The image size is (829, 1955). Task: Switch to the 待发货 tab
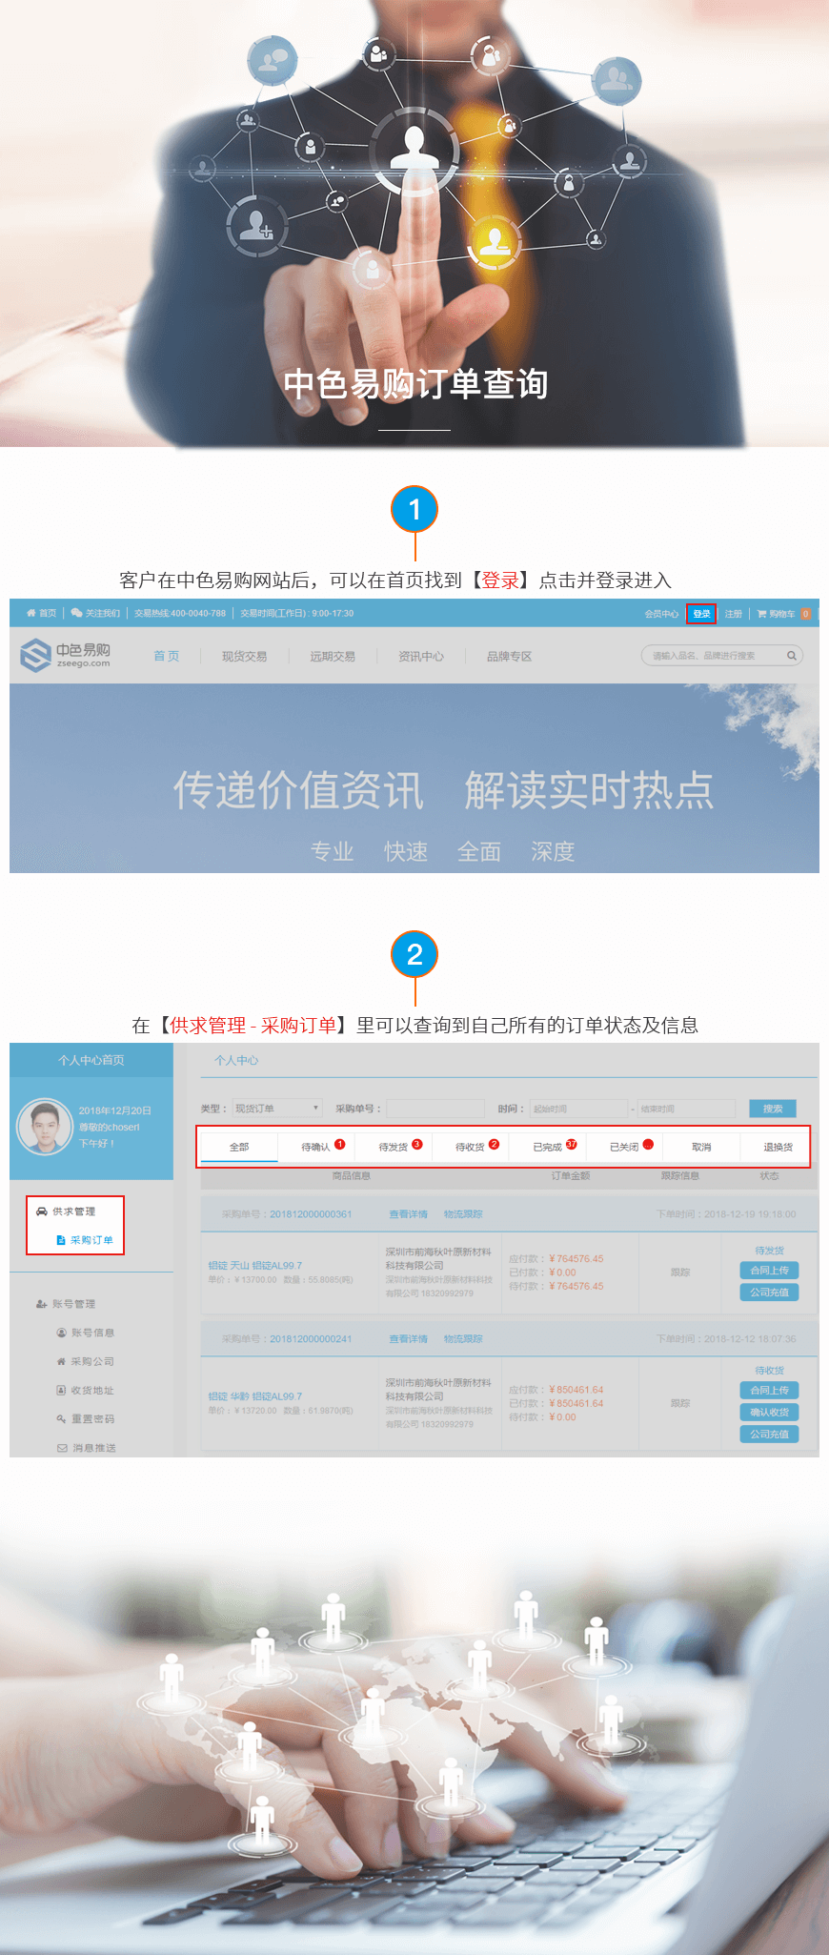click(x=393, y=1147)
